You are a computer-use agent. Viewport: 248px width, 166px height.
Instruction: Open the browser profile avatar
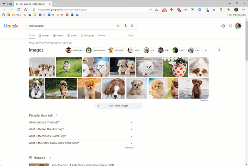tap(236, 10)
